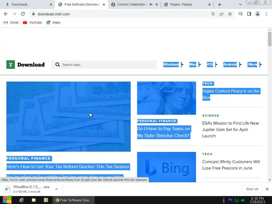The width and height of the screenshot is (272, 204).
Task: Open the iOS category menu
Action: pyautogui.click(x=210, y=64)
